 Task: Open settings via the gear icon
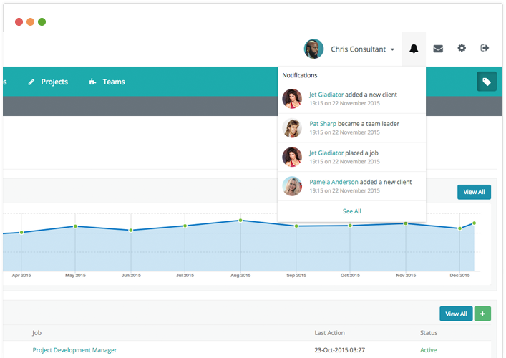pyautogui.click(x=462, y=48)
